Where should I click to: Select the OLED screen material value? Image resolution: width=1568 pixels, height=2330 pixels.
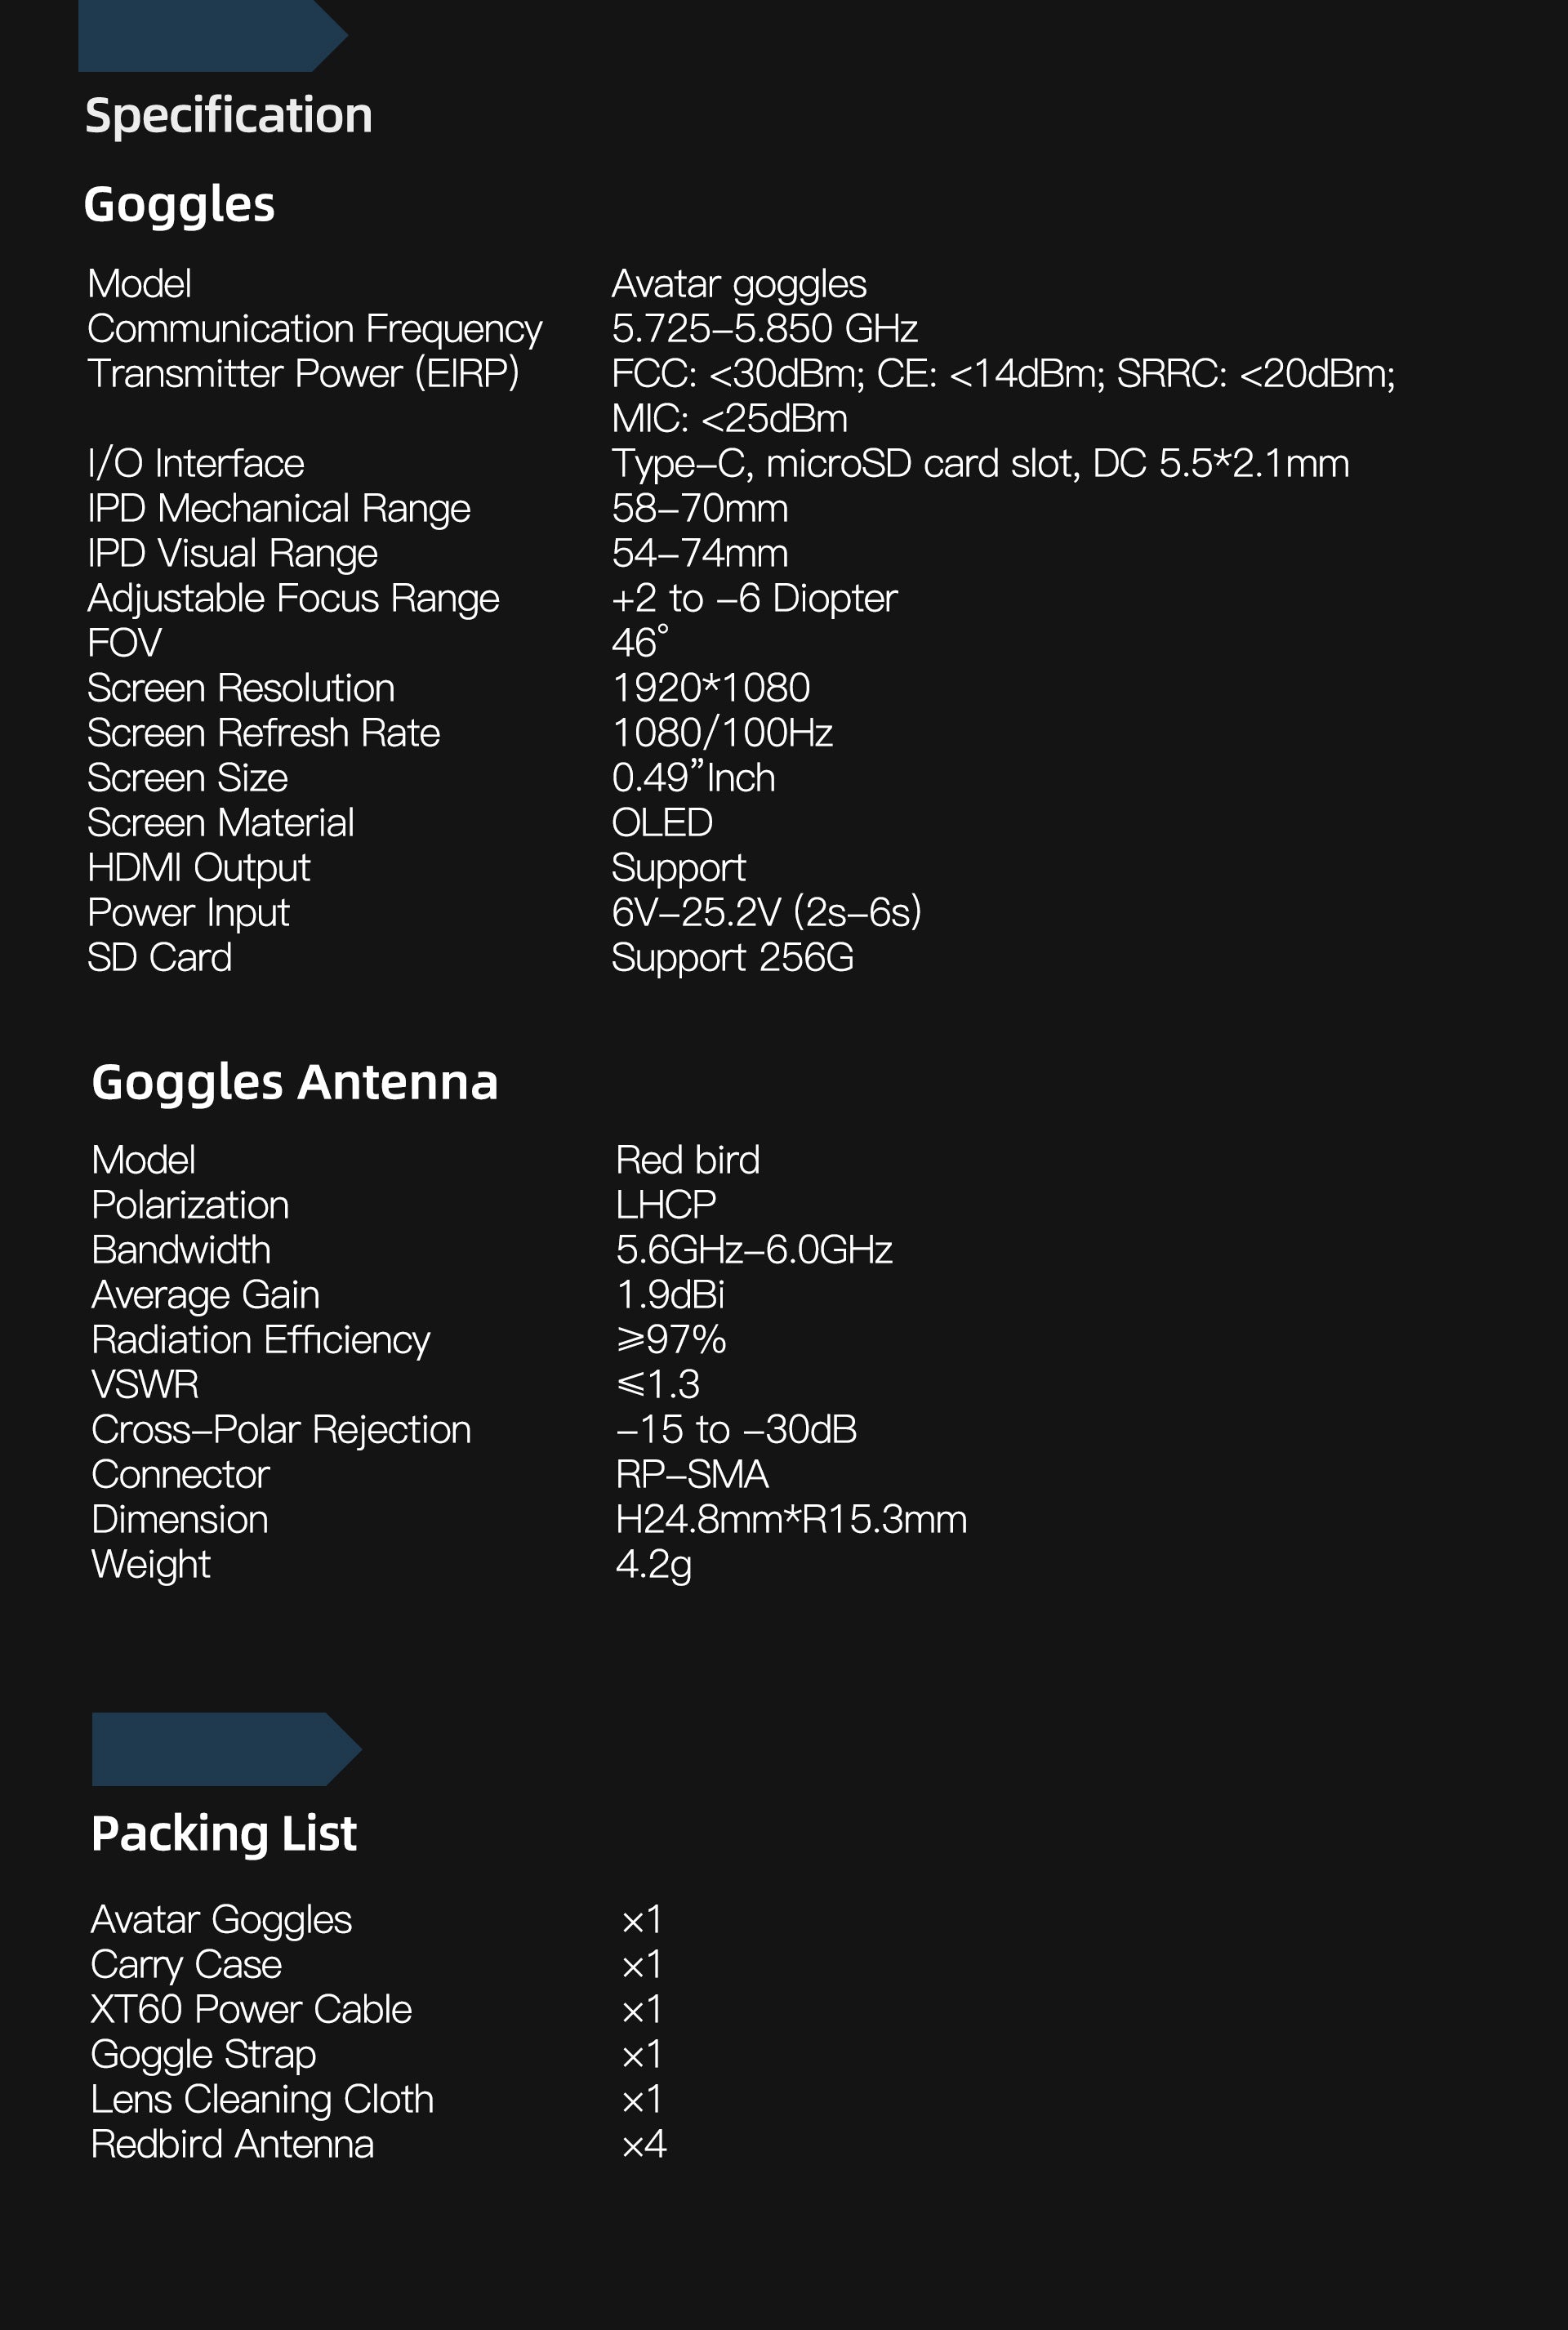click(x=662, y=823)
